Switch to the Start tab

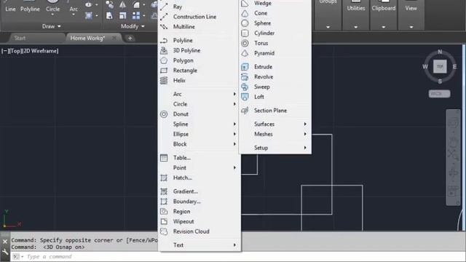point(20,38)
